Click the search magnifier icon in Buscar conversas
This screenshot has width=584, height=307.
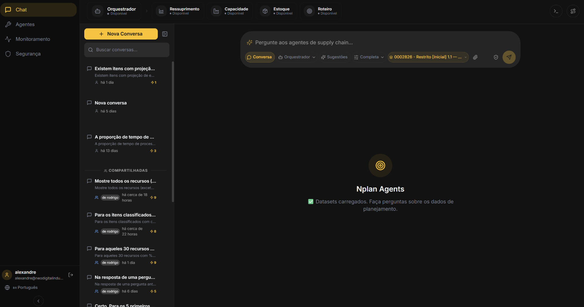tap(91, 50)
